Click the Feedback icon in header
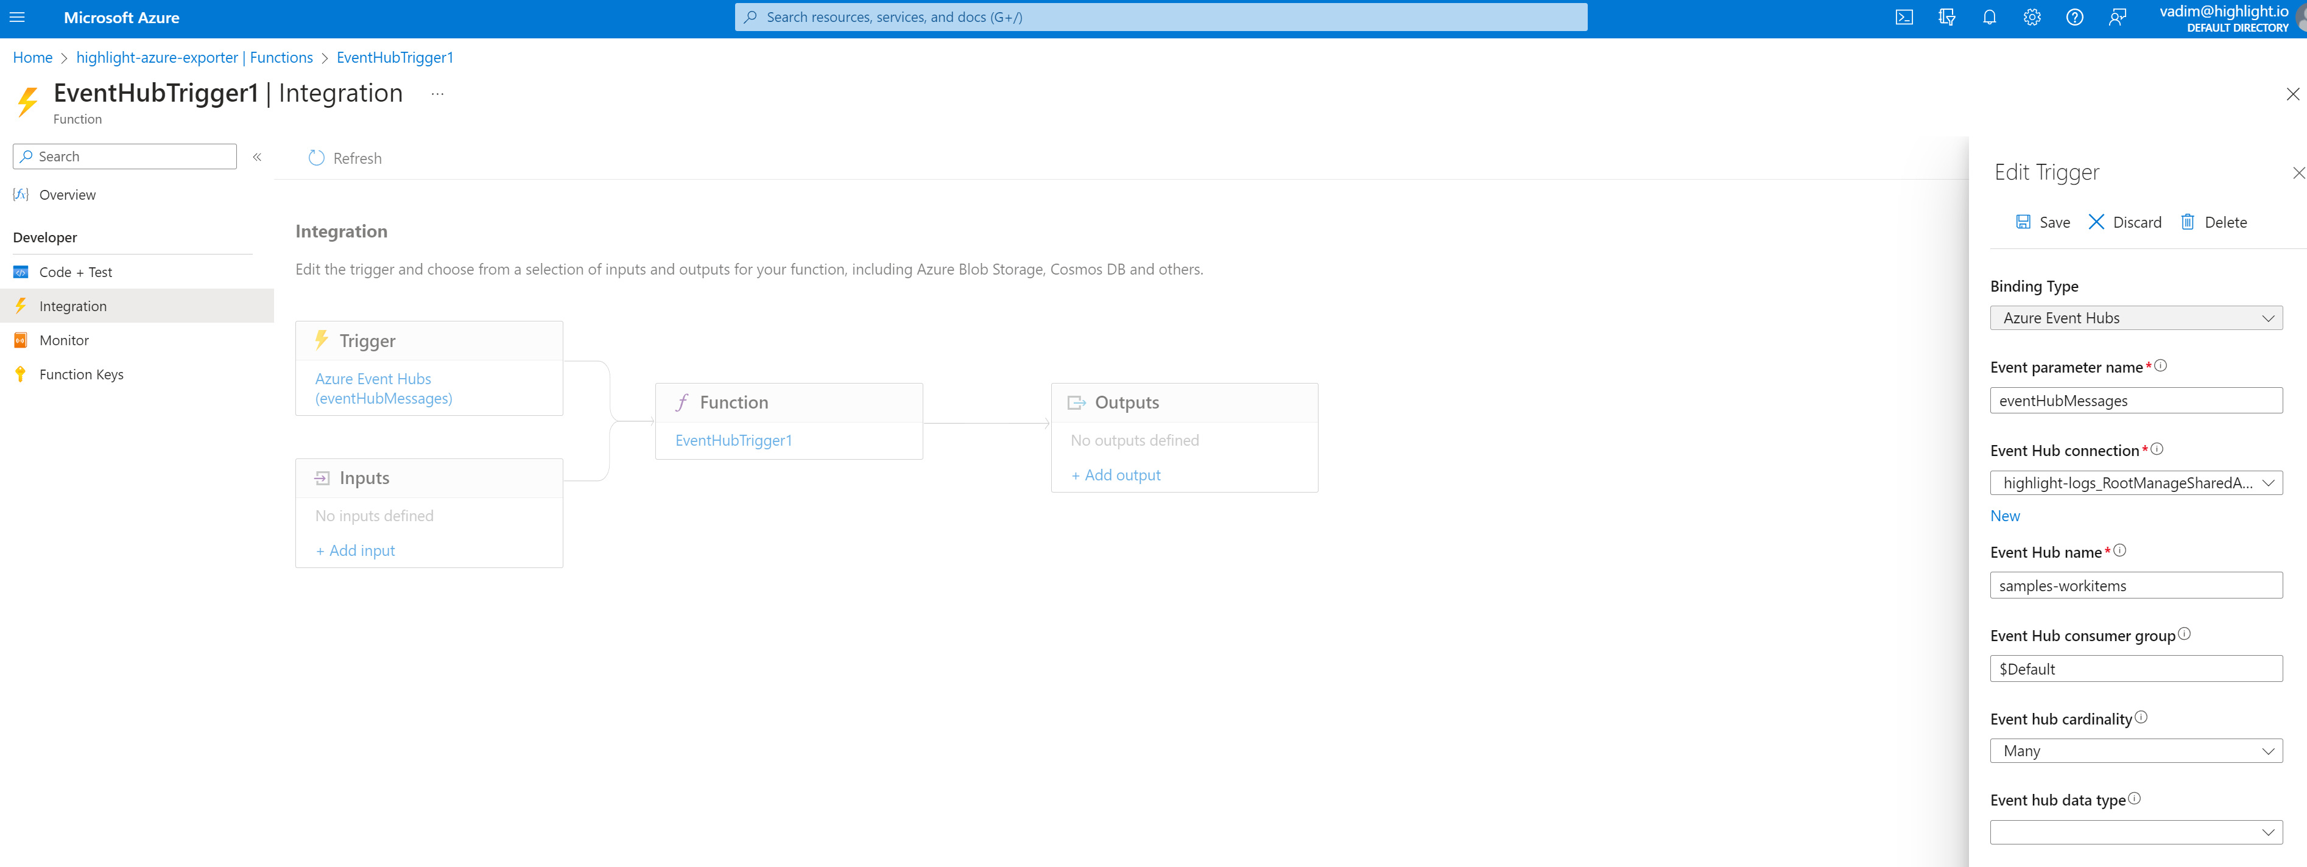The image size is (2307, 867). tap(2117, 18)
